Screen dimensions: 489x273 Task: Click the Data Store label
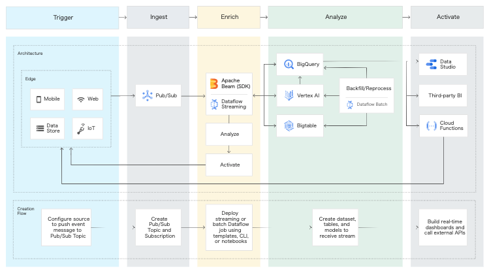coord(53,128)
